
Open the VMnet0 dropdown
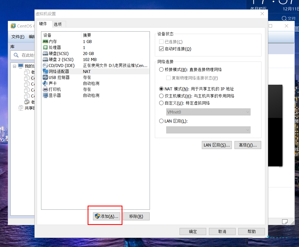(208, 112)
